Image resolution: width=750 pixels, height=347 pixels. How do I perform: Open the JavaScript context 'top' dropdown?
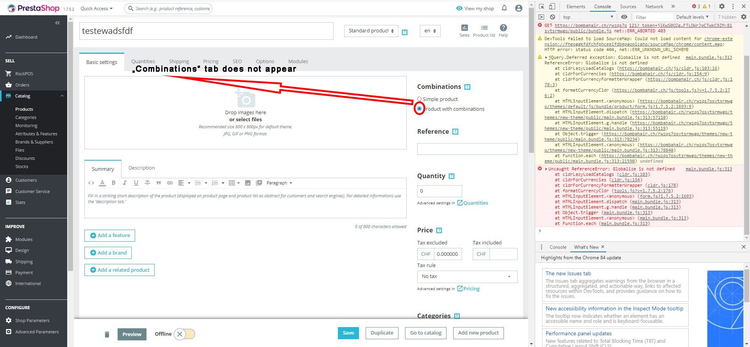(588, 17)
